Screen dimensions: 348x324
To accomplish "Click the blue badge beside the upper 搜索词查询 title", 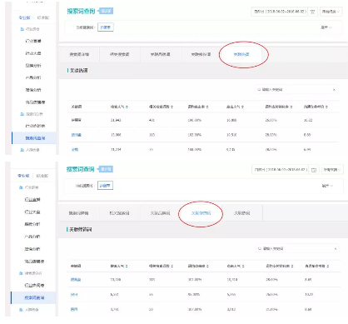I will (x=106, y=11).
